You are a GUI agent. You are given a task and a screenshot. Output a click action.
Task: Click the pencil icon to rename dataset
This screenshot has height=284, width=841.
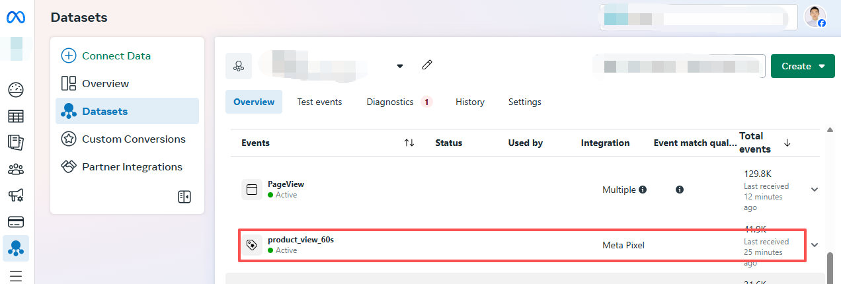click(x=427, y=65)
